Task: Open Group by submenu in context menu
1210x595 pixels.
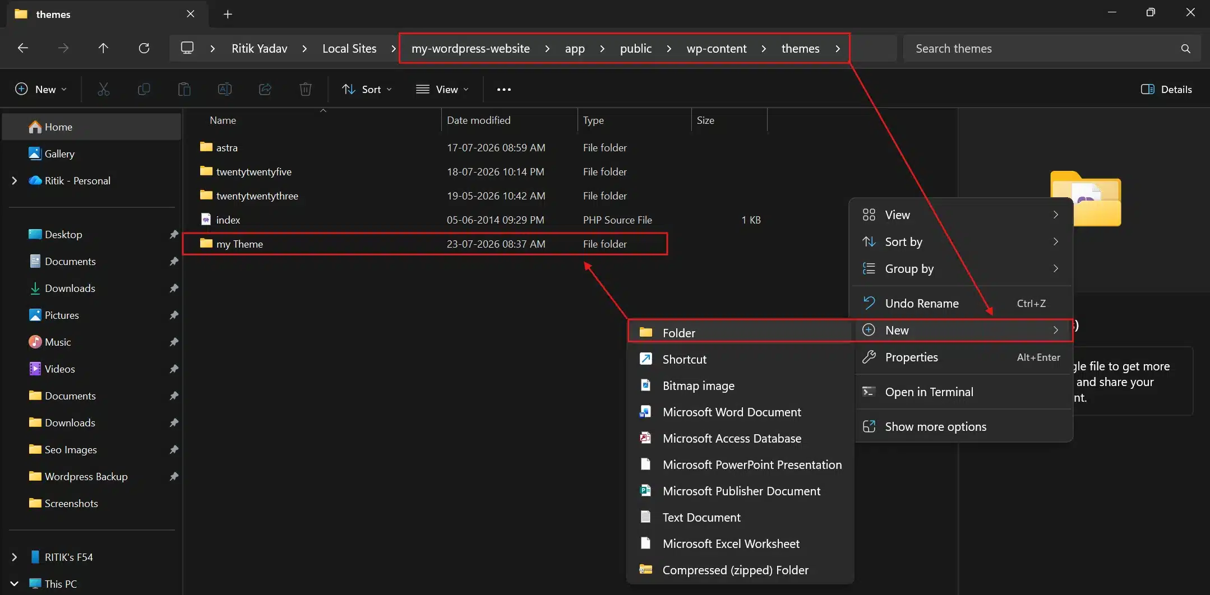Action: pos(961,269)
